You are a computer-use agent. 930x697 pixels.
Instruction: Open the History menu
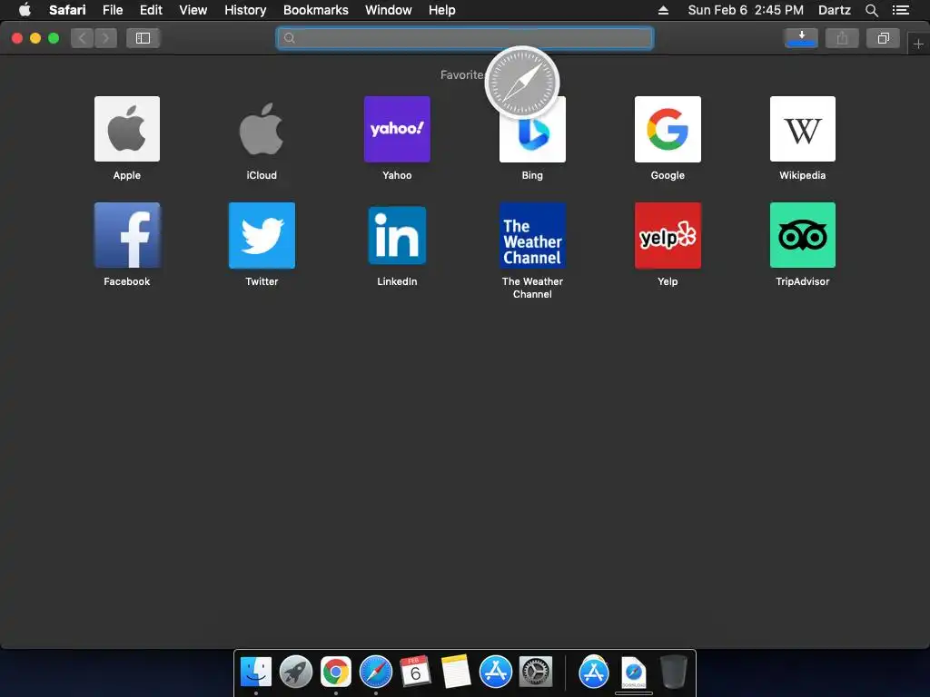coord(245,10)
